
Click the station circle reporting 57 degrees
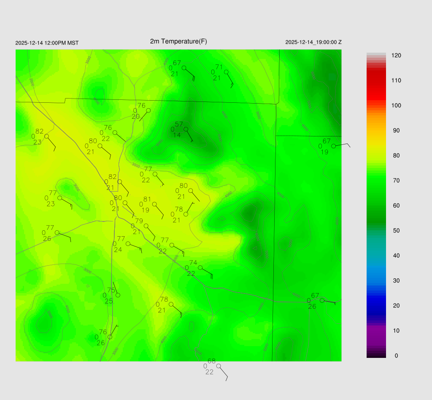pos(186,129)
